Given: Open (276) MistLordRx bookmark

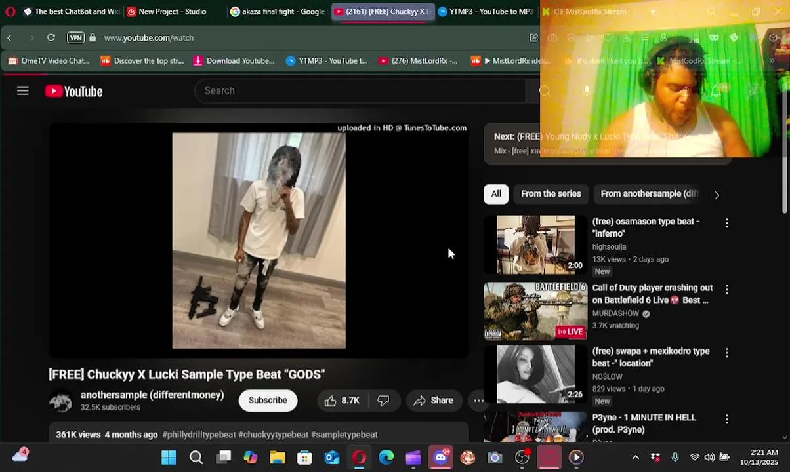Looking at the screenshot, I should (x=418, y=61).
